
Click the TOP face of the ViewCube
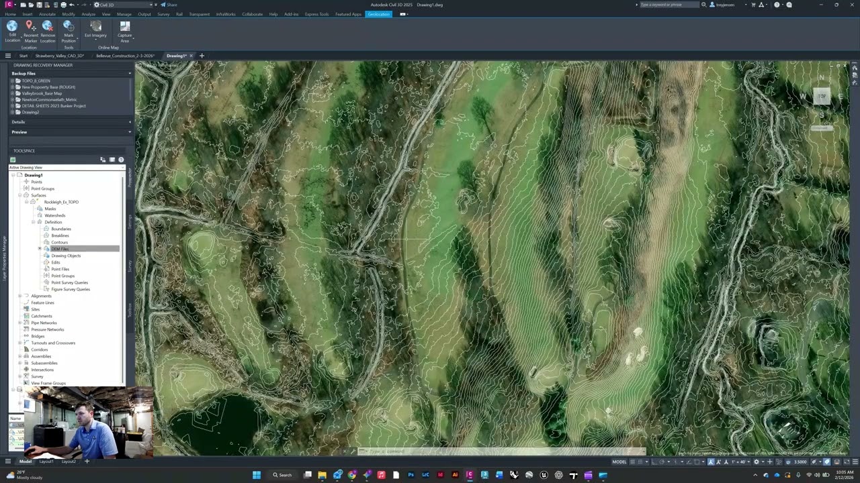821,97
